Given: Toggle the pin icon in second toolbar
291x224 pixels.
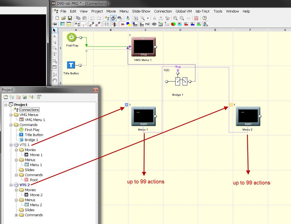Looking at the screenshot, I should pos(55,24).
